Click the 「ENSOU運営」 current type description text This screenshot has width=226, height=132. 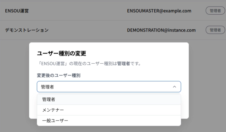coord(89,64)
